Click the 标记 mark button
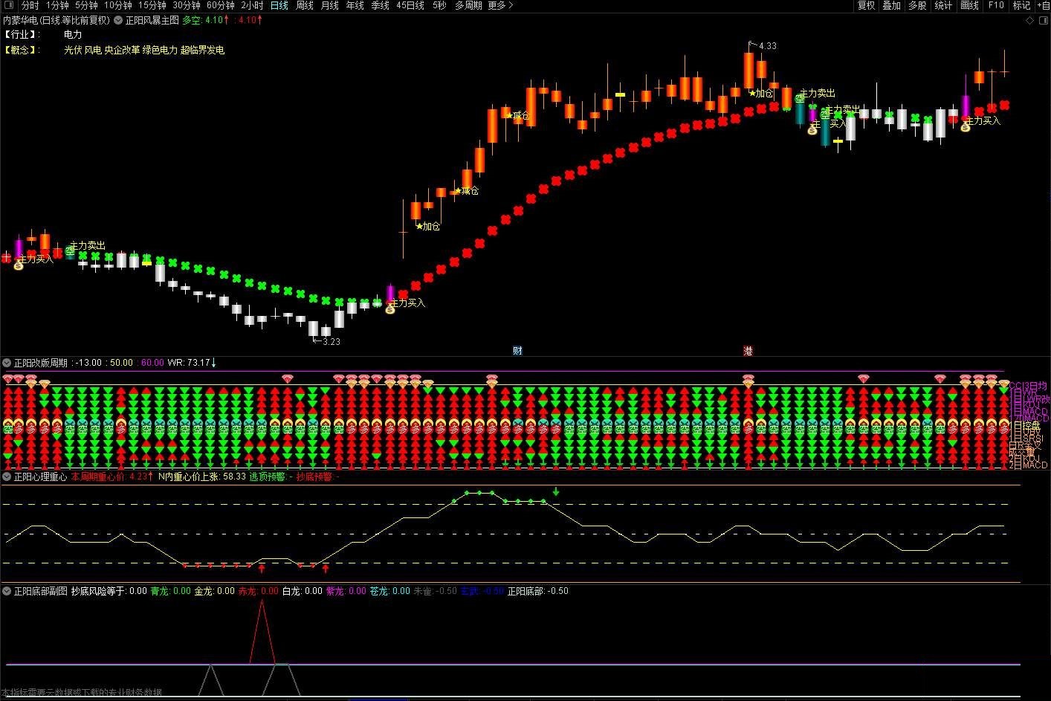Screen dimensions: 1051x701 pyautogui.click(x=1021, y=5)
